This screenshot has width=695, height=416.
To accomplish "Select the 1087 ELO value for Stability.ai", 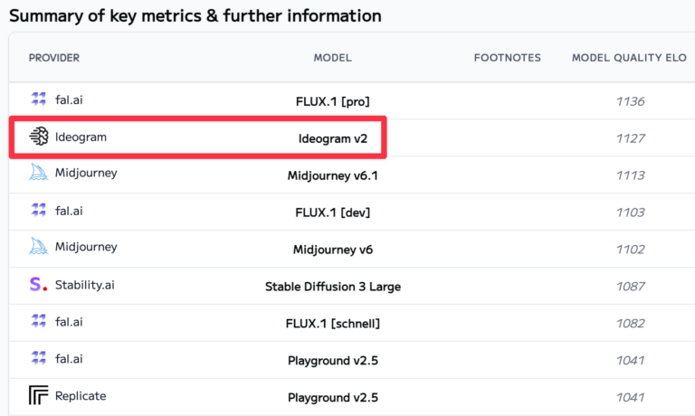I will [x=629, y=287].
